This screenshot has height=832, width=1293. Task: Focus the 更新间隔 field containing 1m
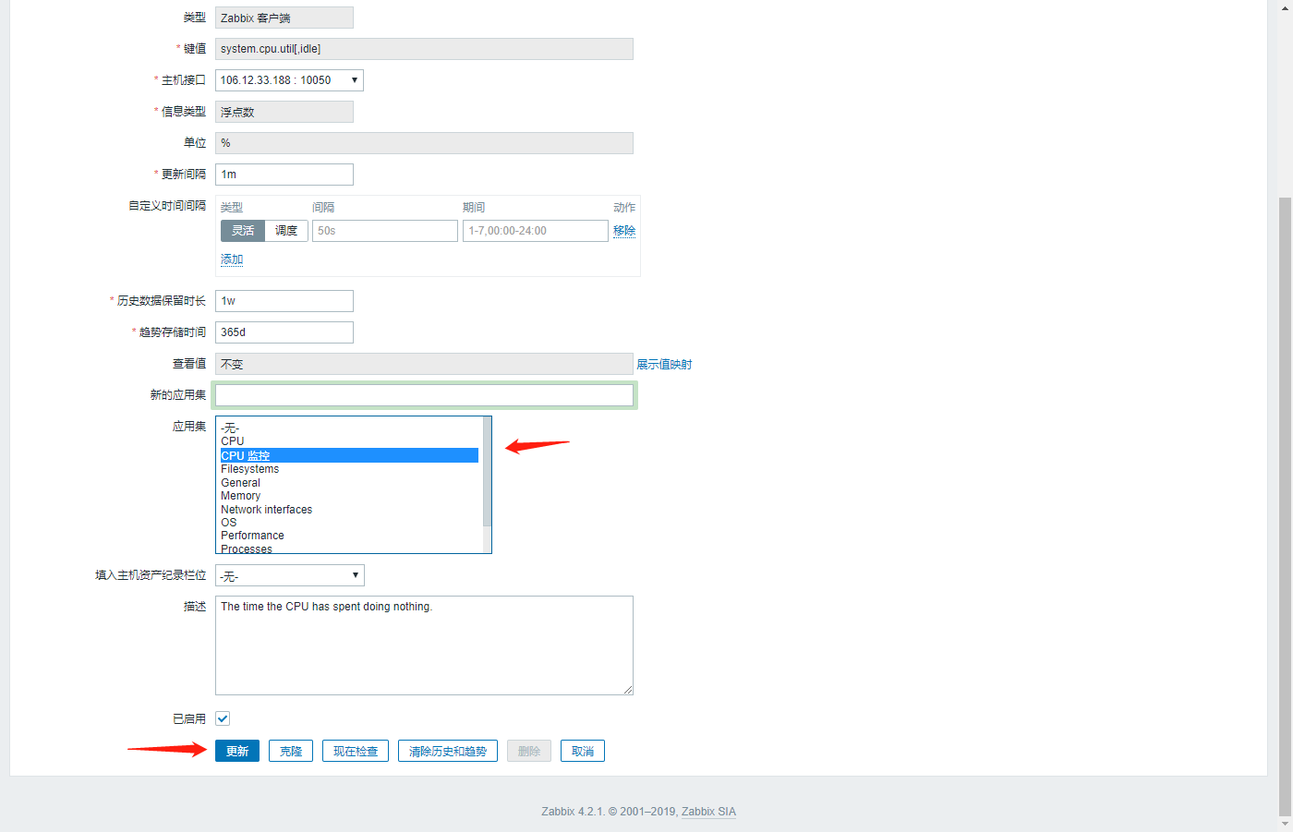(x=284, y=175)
